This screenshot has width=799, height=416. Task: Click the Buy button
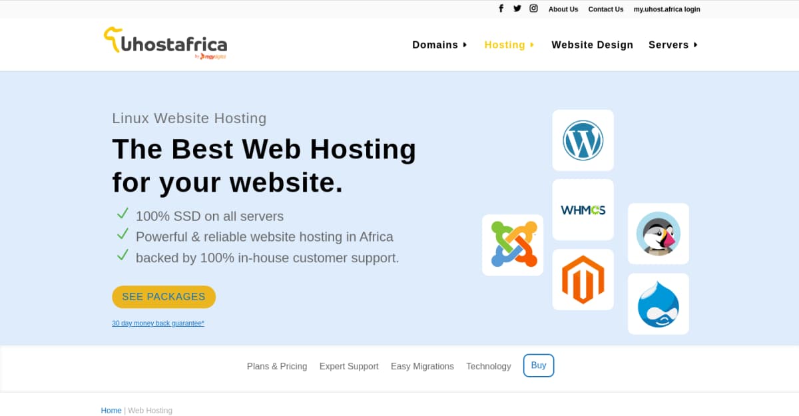tap(539, 365)
